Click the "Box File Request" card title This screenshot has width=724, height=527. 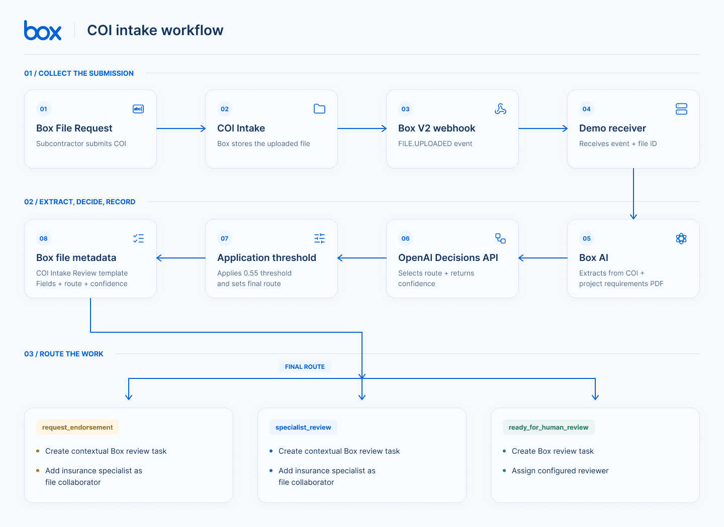[x=74, y=128]
